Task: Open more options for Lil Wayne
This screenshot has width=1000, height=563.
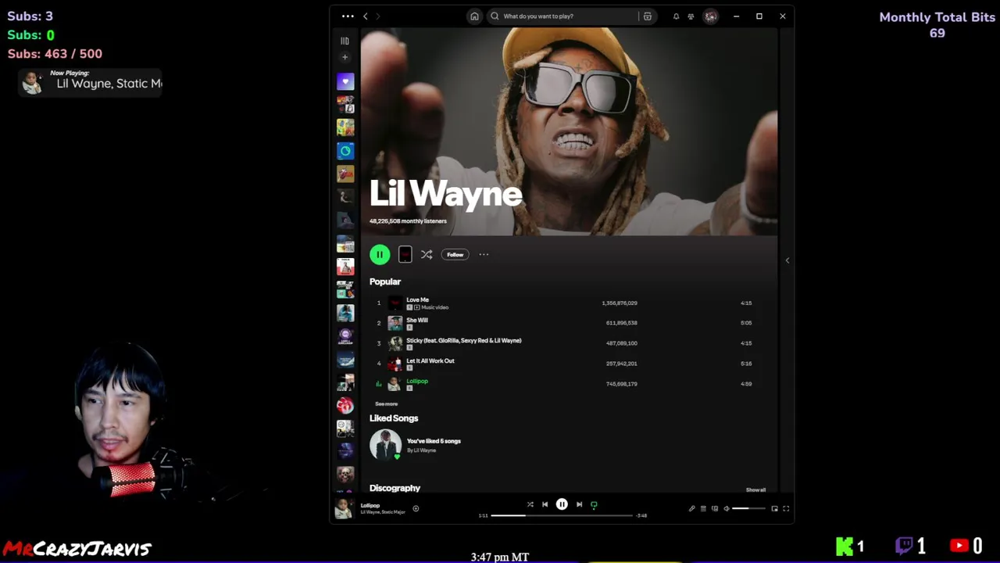Action: pos(484,254)
